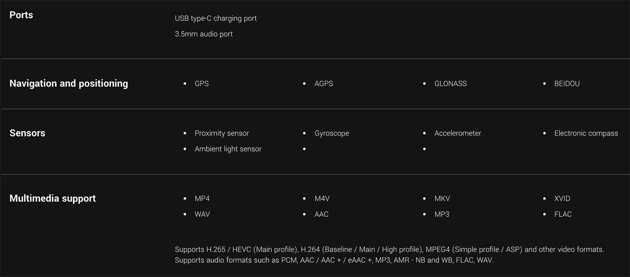Click the BEIDOU entry
The width and height of the screenshot is (630, 277).
567,84
